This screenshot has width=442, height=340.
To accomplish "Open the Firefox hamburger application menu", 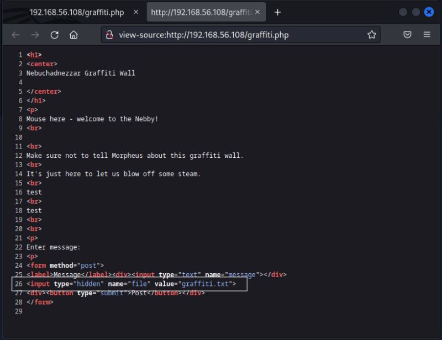I will [x=427, y=34].
